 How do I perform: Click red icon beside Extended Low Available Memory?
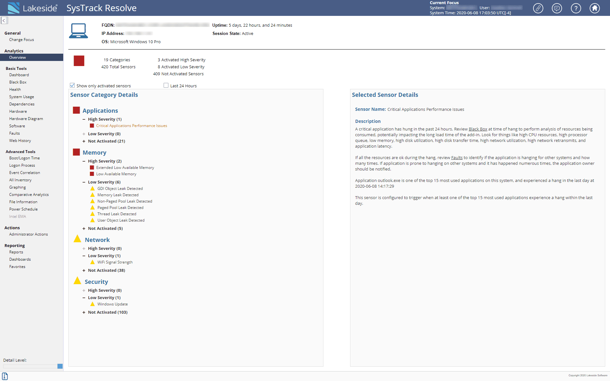click(x=92, y=168)
